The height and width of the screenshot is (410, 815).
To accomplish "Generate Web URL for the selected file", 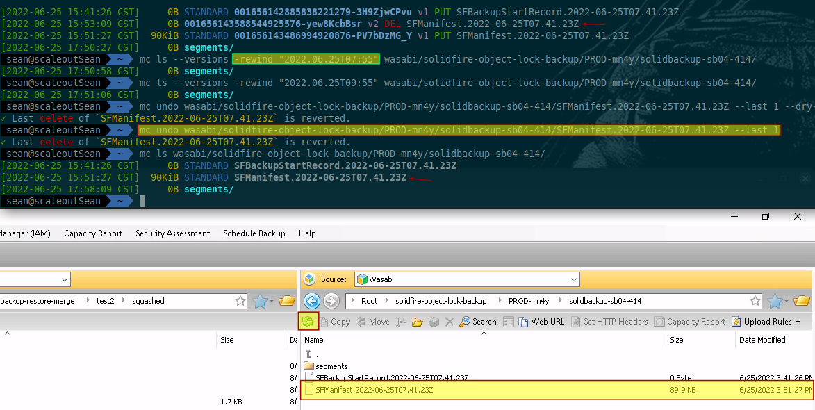I will (541, 322).
